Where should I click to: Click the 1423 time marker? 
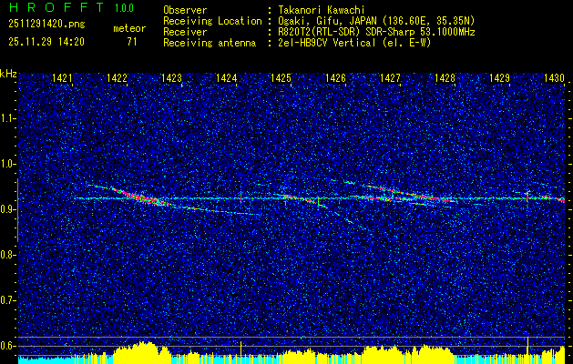(172, 77)
